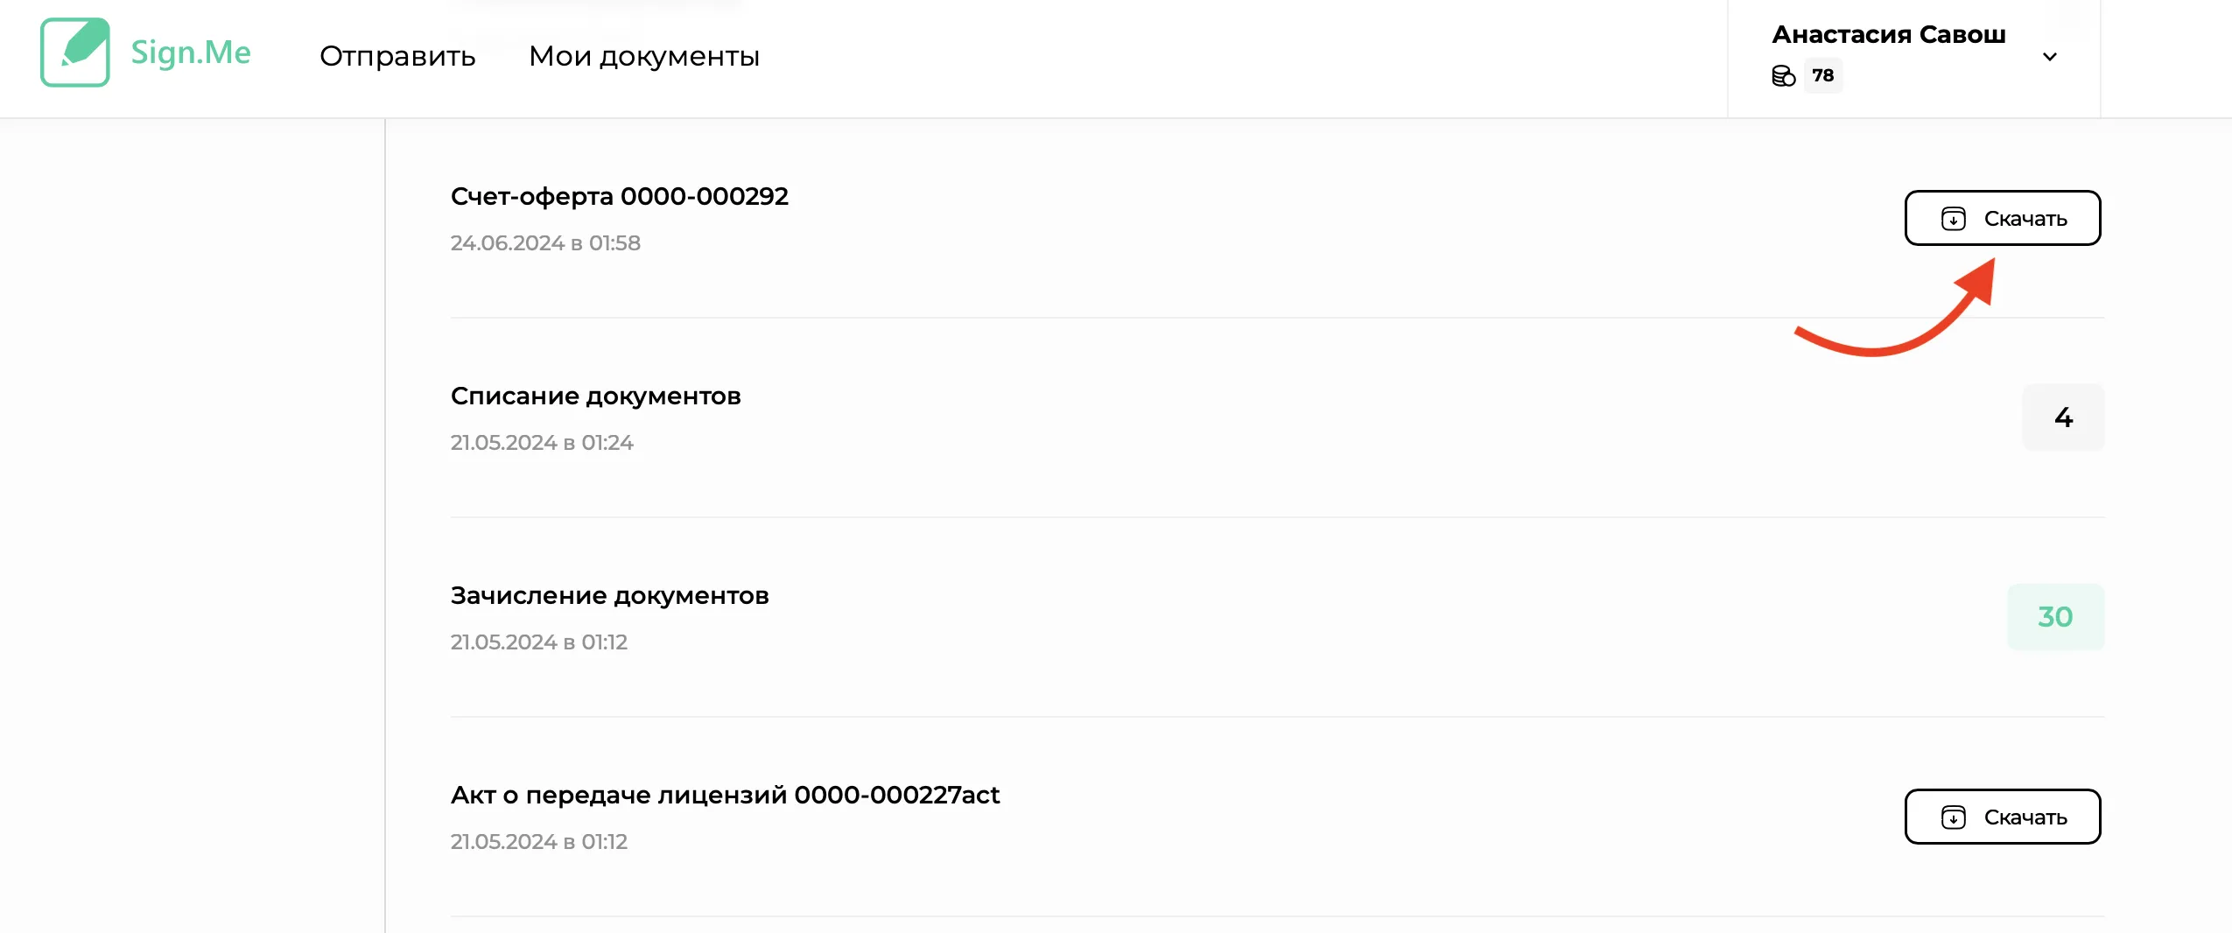Click the balance badge showing 78

pos(1822,76)
